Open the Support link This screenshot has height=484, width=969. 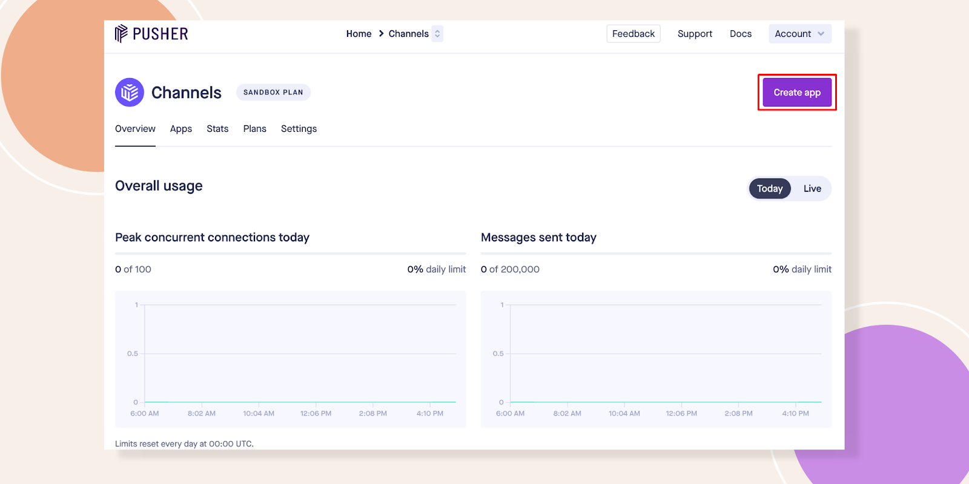pos(695,34)
